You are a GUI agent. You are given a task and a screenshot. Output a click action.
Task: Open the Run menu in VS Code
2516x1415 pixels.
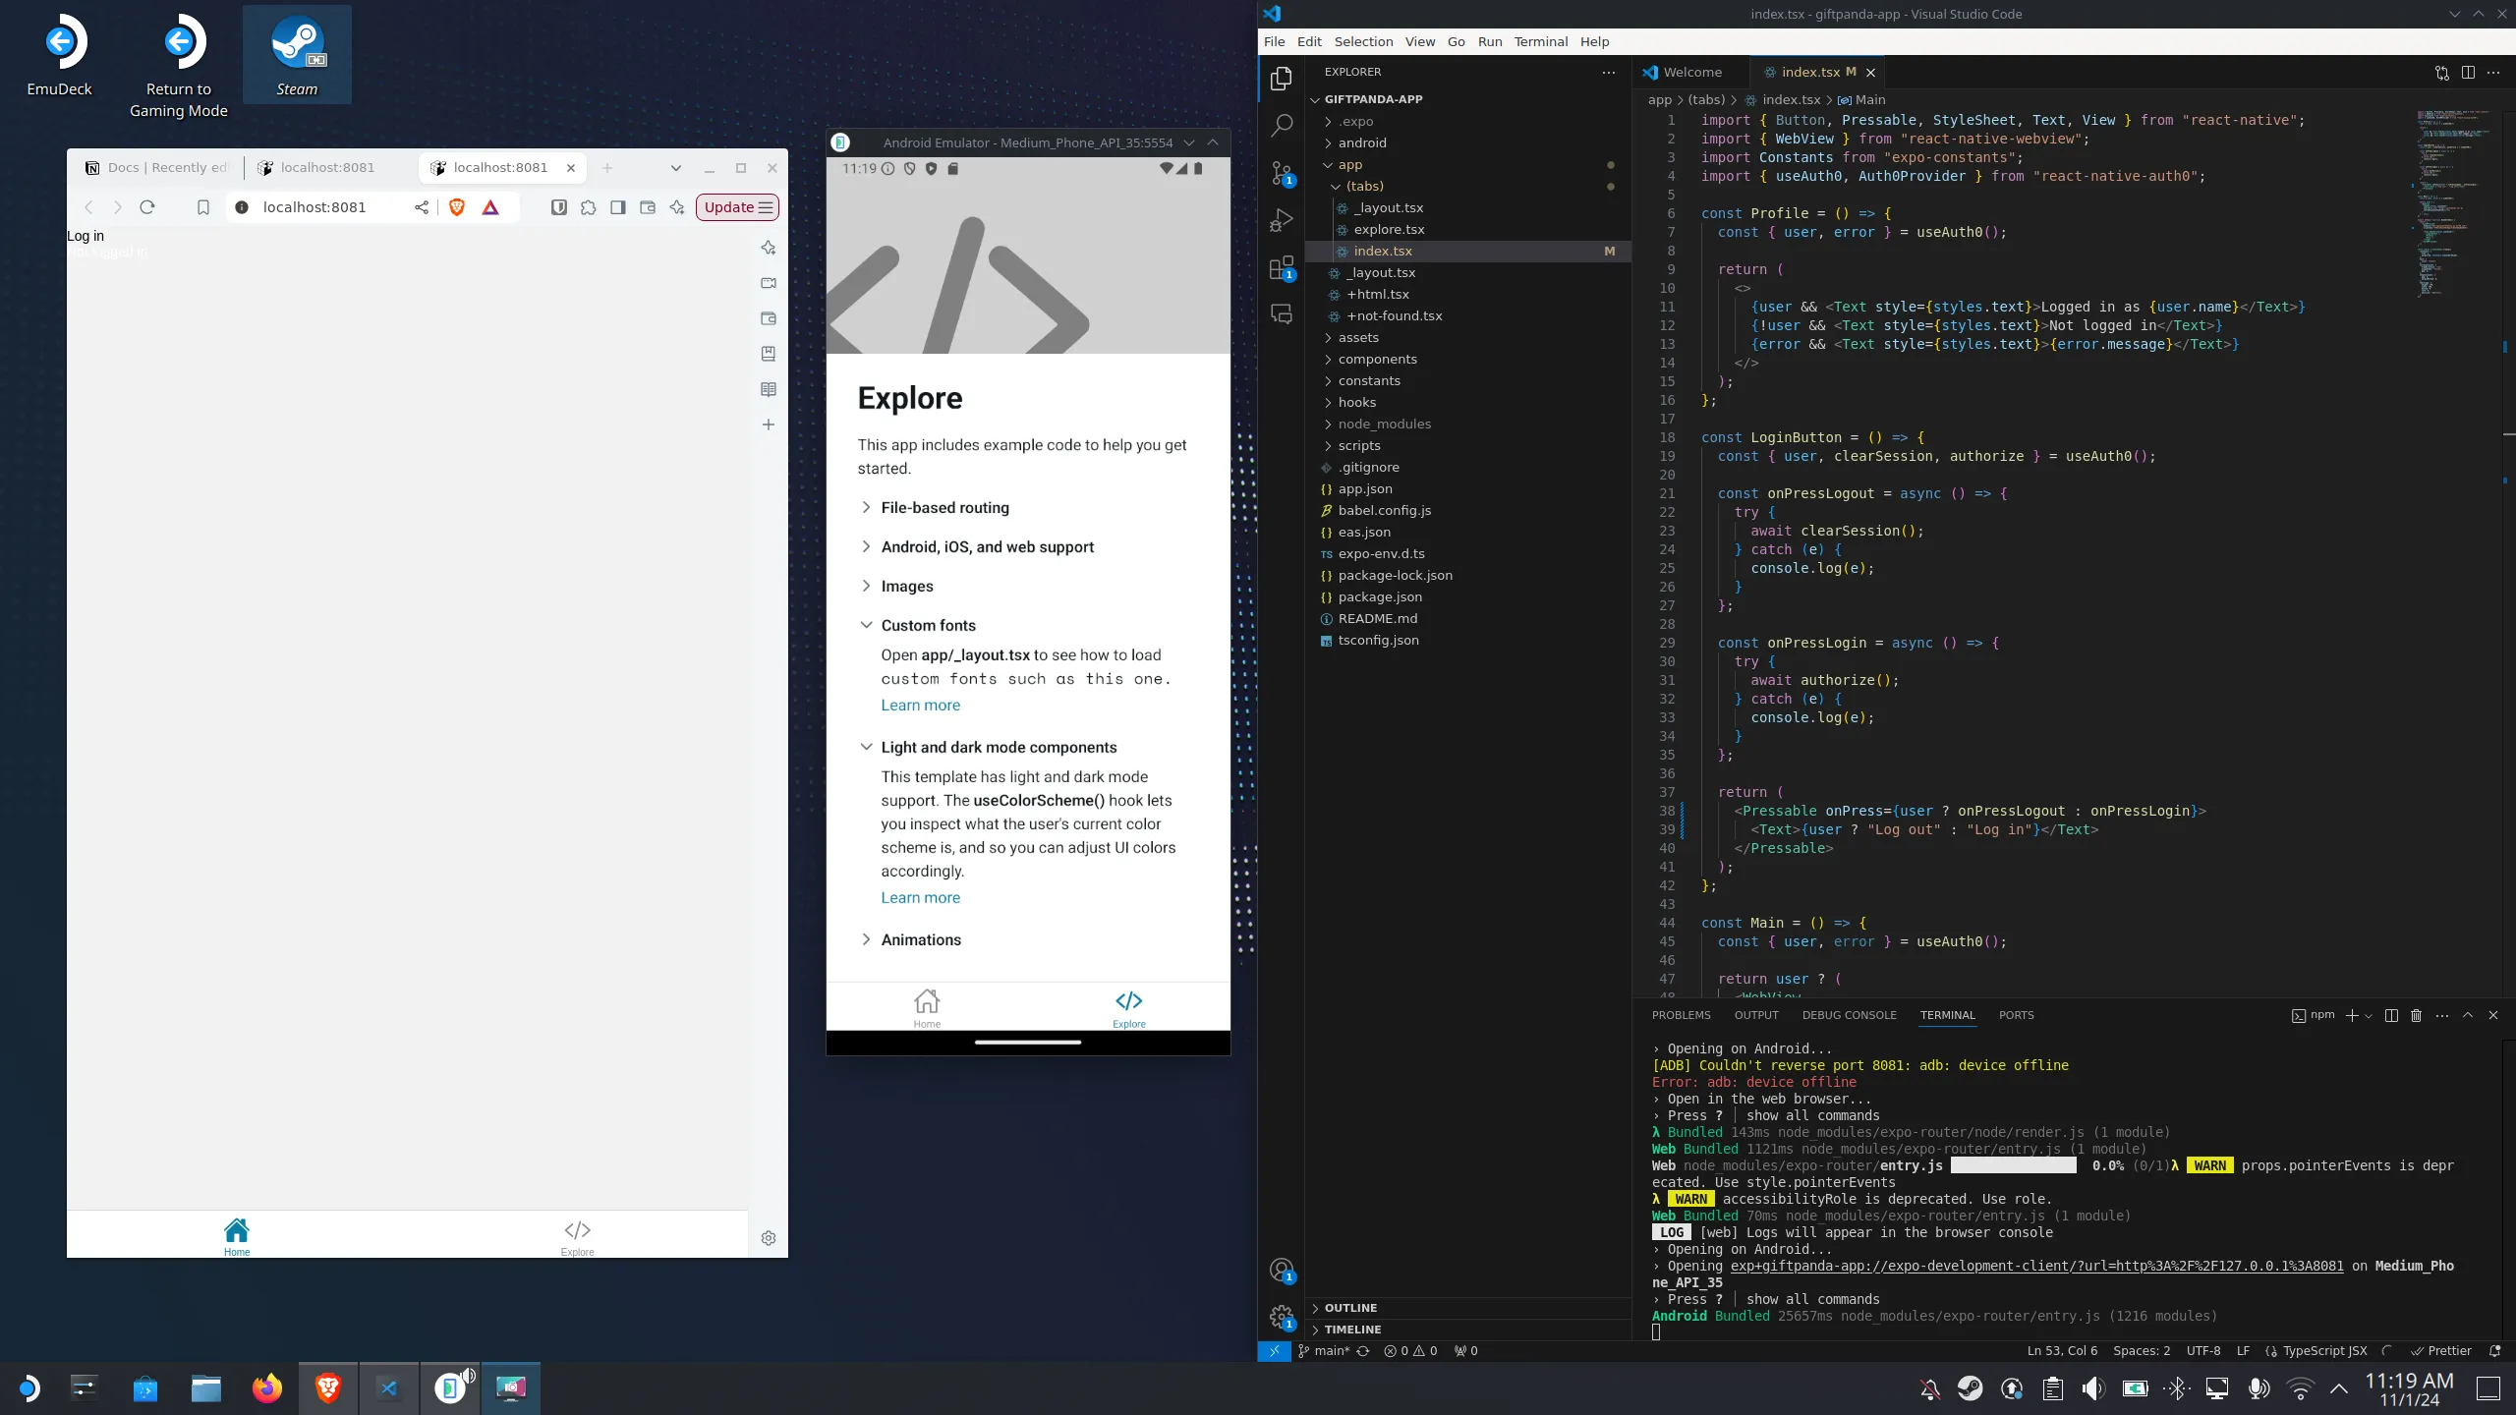[1490, 41]
